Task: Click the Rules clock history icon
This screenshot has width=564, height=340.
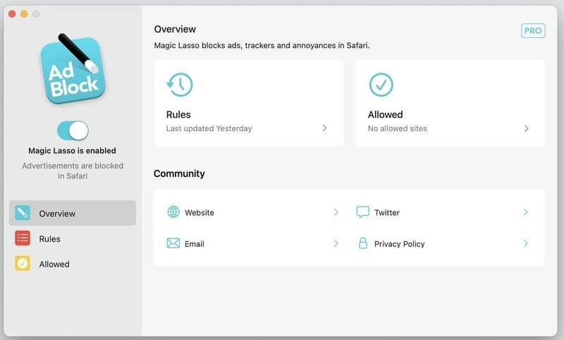Action: tap(180, 85)
